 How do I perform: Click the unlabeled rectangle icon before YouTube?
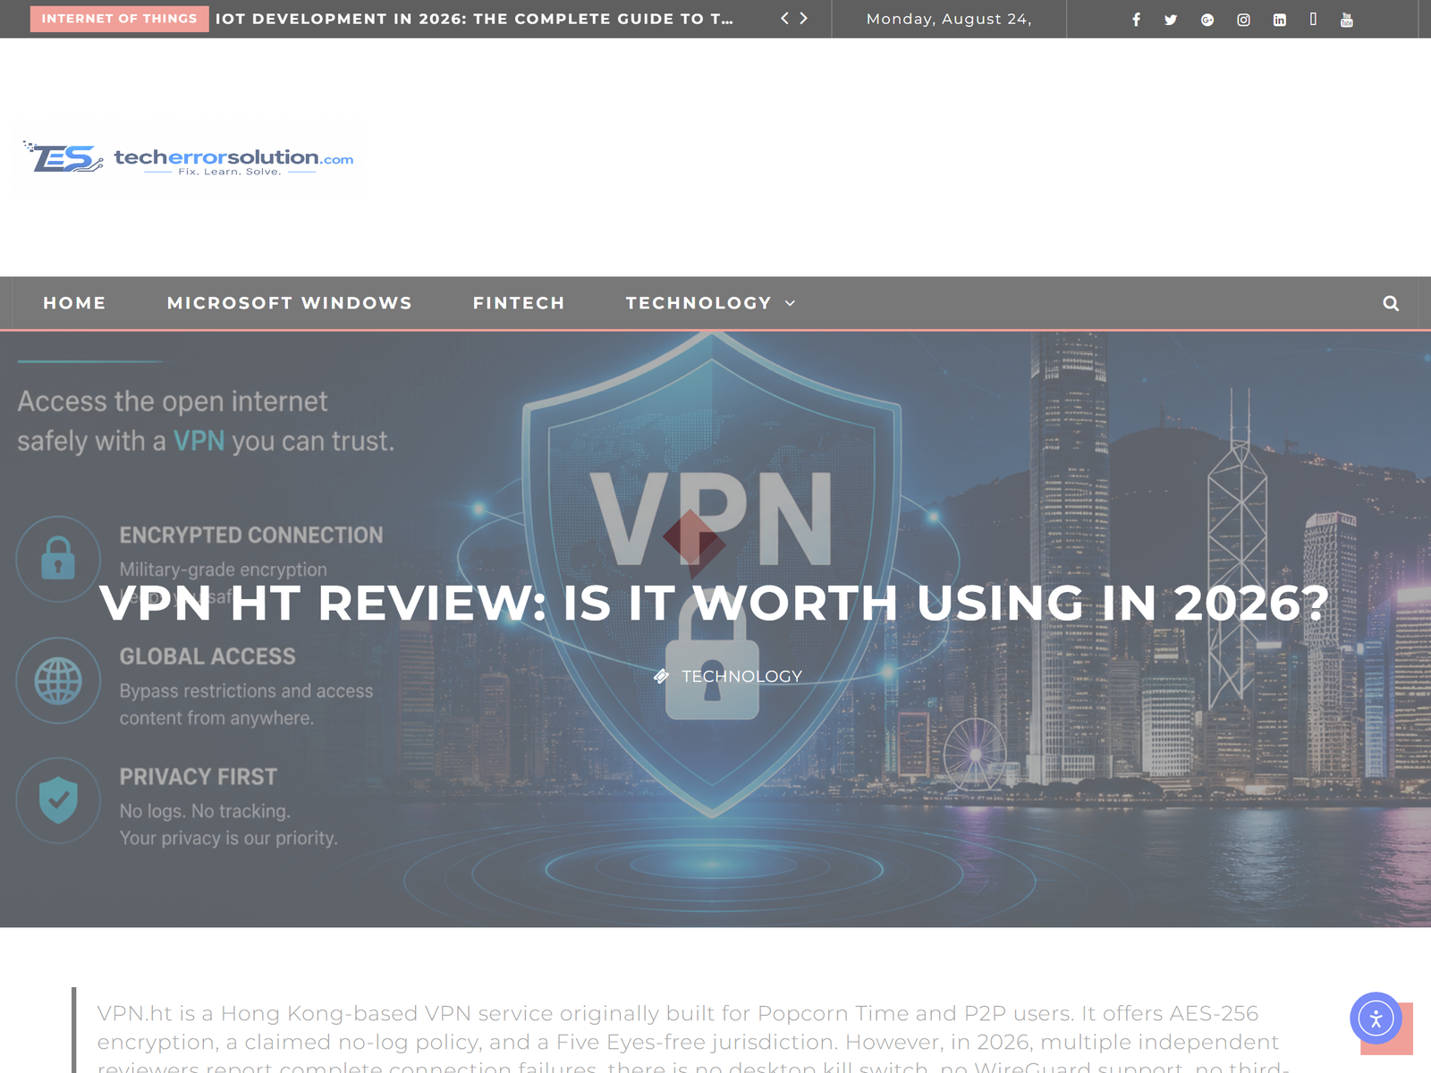pyautogui.click(x=1313, y=19)
